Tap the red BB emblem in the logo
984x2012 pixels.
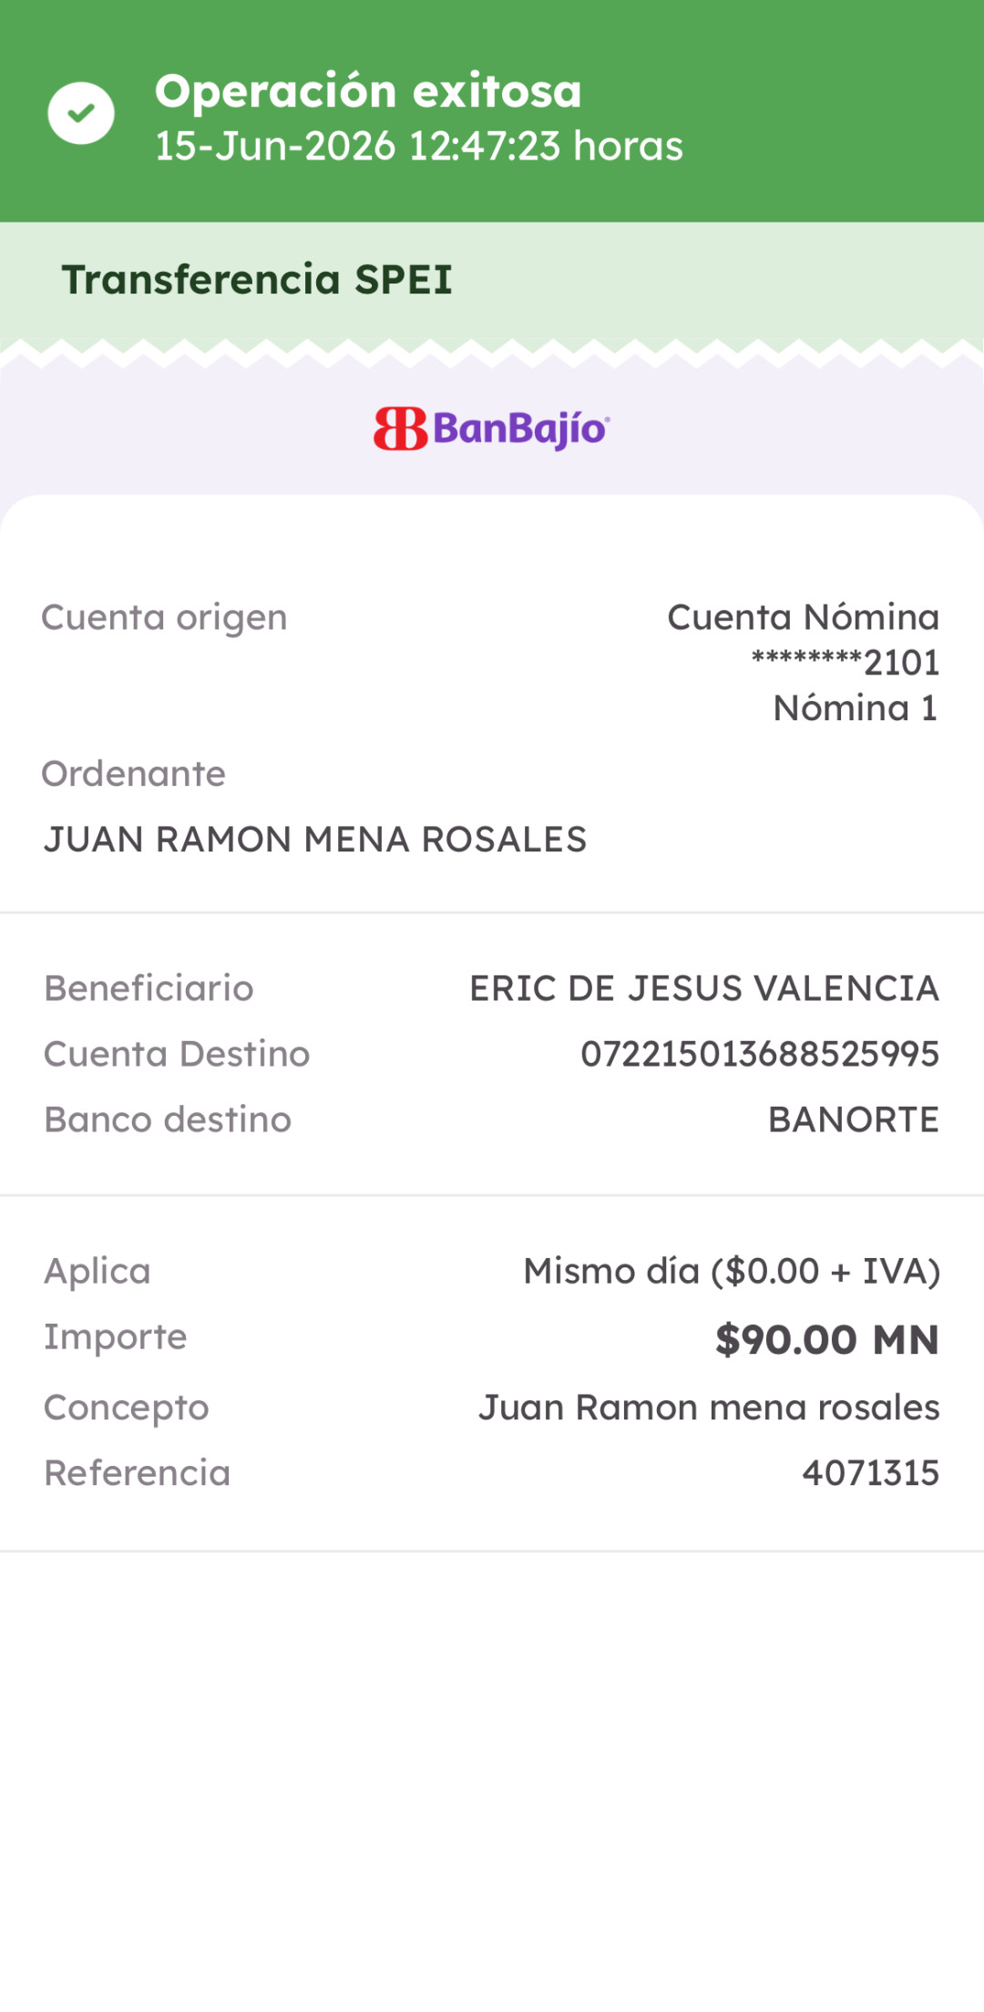(x=400, y=428)
